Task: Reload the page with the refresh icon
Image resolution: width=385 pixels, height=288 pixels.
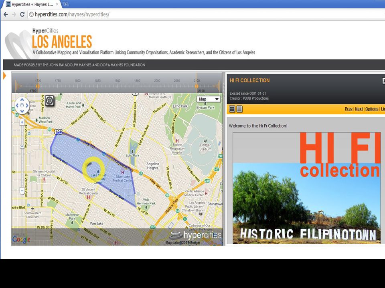Action: 22,14
